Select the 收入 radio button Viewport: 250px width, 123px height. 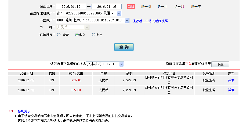[x=77, y=35]
